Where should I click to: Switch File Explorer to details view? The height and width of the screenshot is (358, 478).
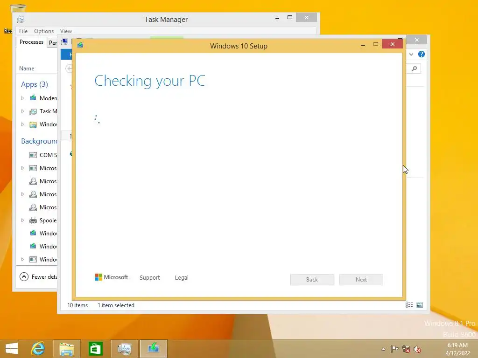pyautogui.click(x=409, y=305)
